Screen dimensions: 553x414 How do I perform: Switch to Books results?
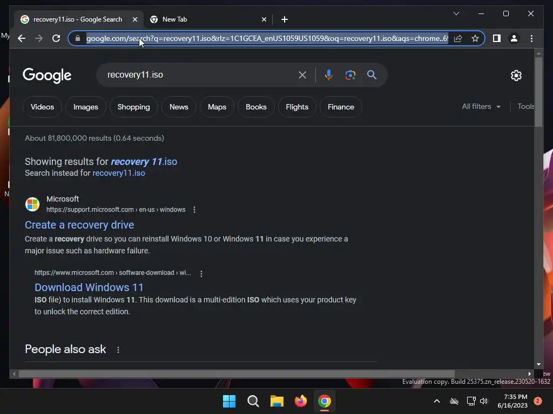(256, 107)
